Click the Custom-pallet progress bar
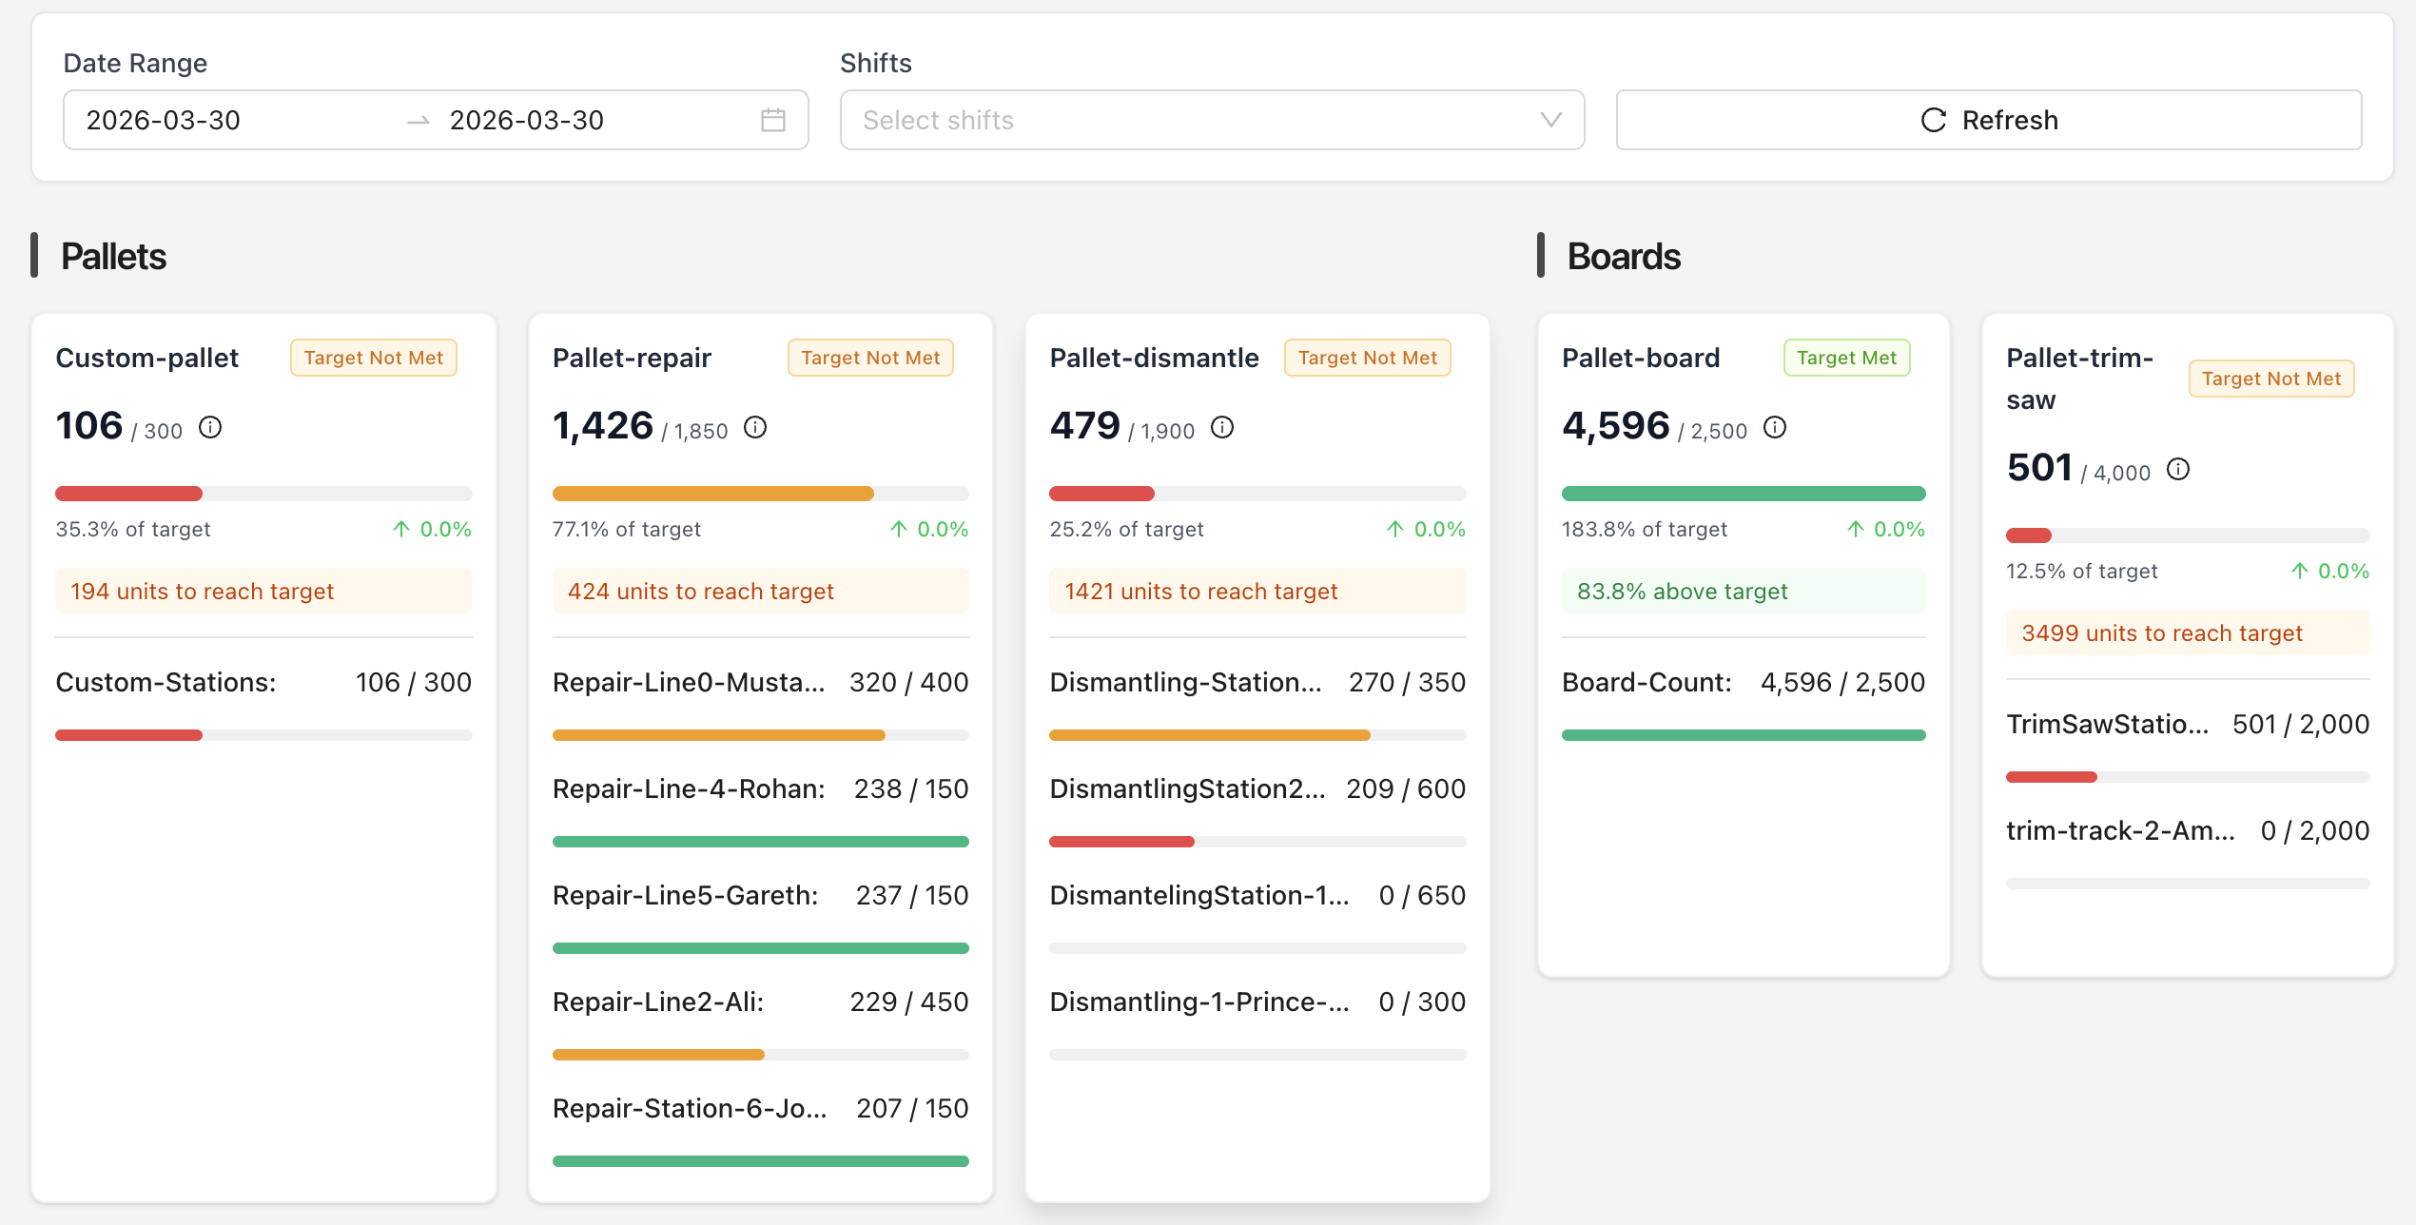Screen dimensions: 2416x1225 click(x=263, y=493)
